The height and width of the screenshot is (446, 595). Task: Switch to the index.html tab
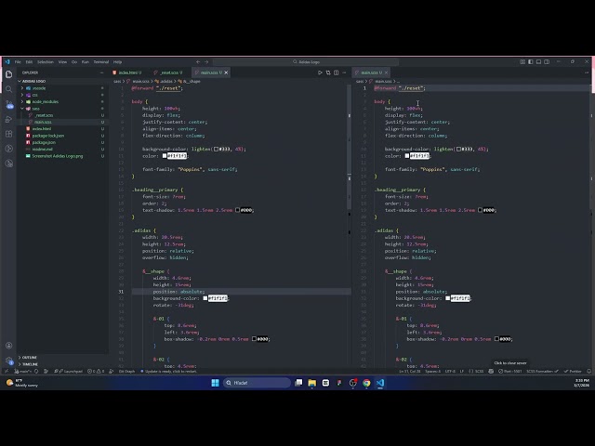coord(127,72)
